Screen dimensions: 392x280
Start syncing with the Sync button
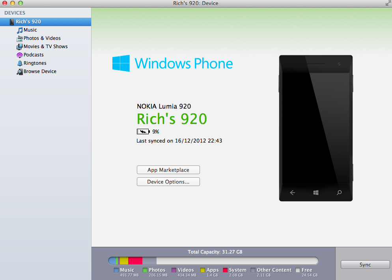pos(365,265)
